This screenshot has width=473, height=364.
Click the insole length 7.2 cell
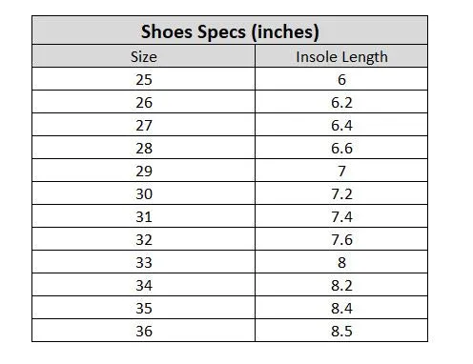[341, 193]
